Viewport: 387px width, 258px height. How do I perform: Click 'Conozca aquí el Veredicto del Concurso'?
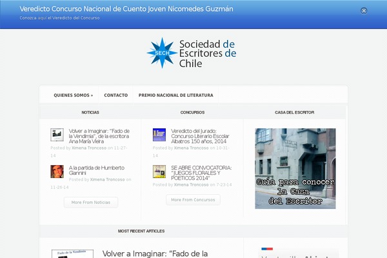(59, 18)
